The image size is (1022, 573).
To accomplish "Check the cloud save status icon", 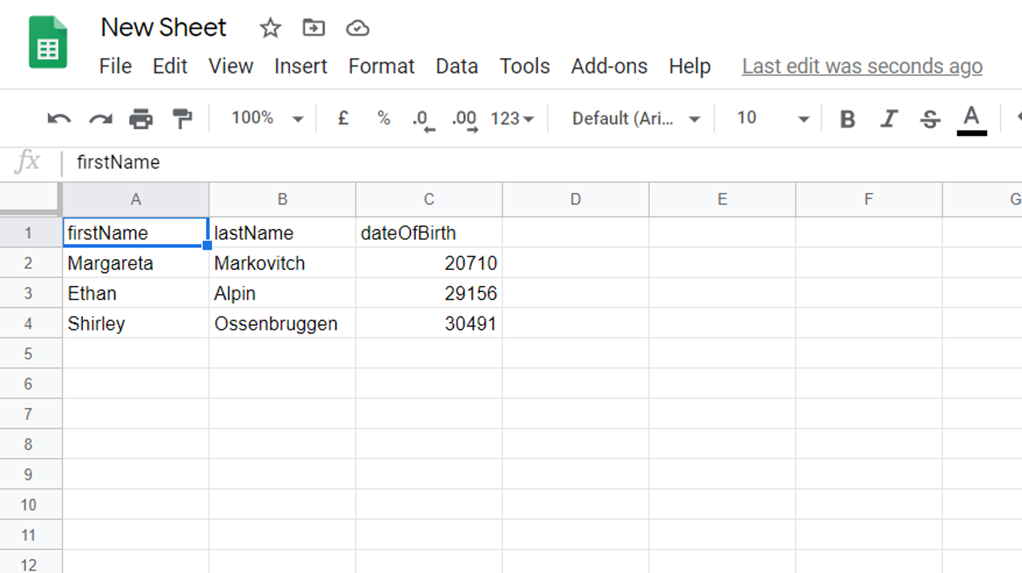I will [x=357, y=28].
